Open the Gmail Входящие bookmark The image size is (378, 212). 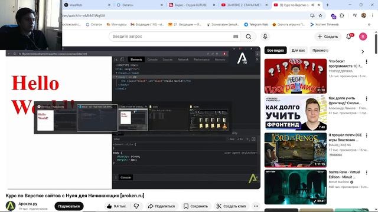147,25
